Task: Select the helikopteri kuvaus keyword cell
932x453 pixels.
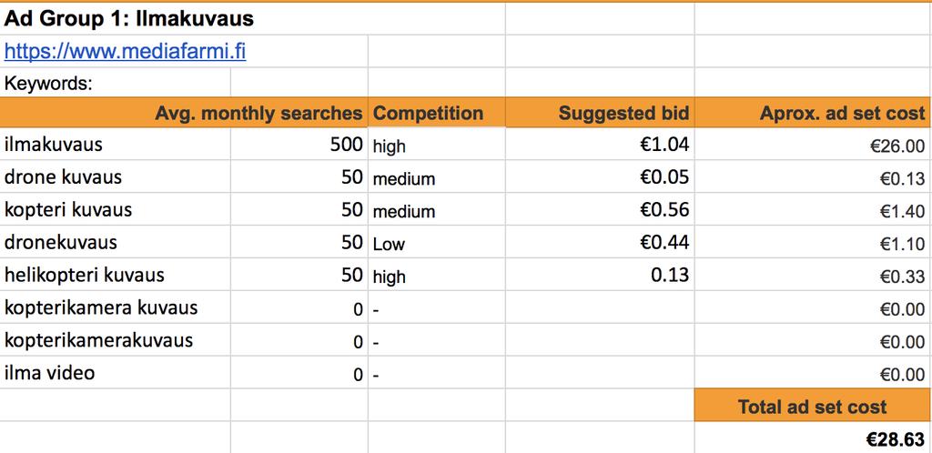Action: pyautogui.click(x=116, y=275)
